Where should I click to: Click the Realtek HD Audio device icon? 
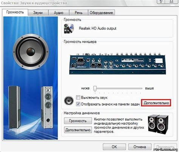(69, 29)
